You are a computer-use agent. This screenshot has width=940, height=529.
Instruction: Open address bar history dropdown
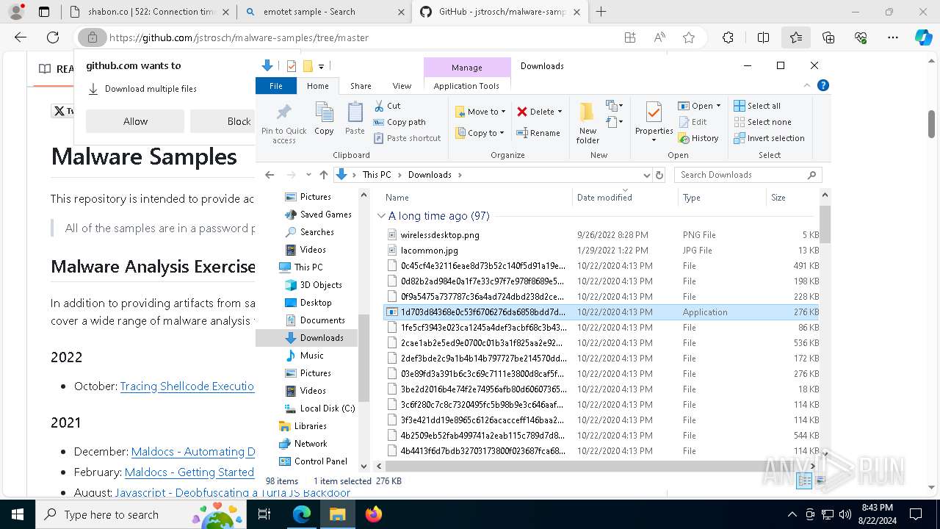click(646, 175)
